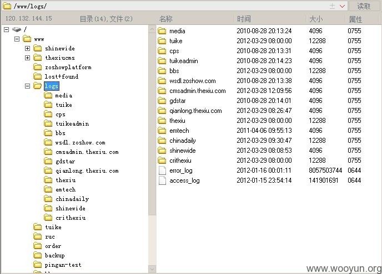Click the thexiu folder icon in file list
382x274 pixels.
162,121
